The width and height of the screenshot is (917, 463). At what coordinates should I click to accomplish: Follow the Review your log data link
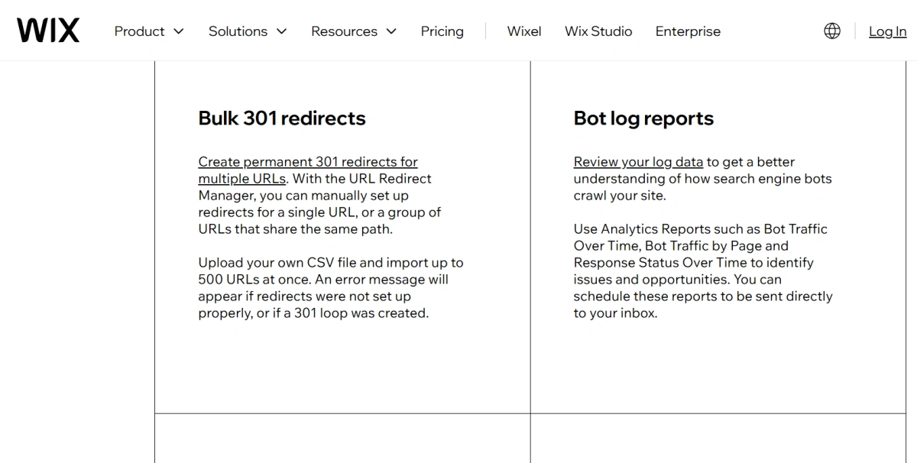coord(638,162)
